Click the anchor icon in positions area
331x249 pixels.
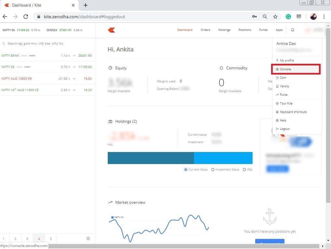(x=269, y=216)
